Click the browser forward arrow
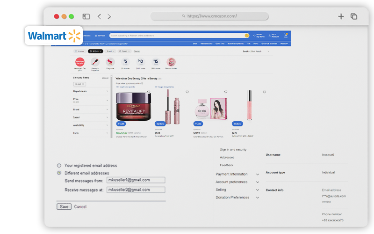The width and height of the screenshot is (374, 234). (109, 16)
